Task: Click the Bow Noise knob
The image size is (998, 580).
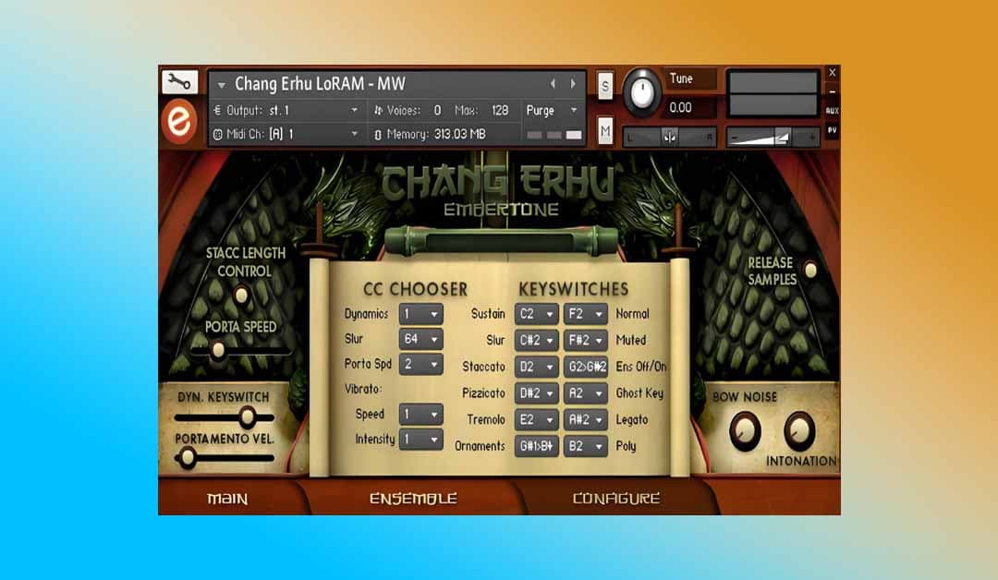Action: [745, 430]
